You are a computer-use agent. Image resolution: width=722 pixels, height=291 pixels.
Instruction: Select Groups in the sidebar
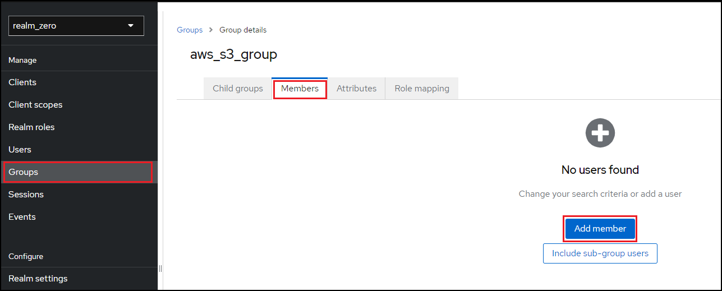pyautogui.click(x=79, y=172)
